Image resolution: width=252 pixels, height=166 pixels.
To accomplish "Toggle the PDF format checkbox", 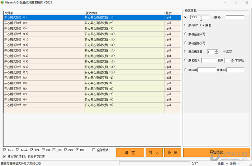I will (43, 150).
